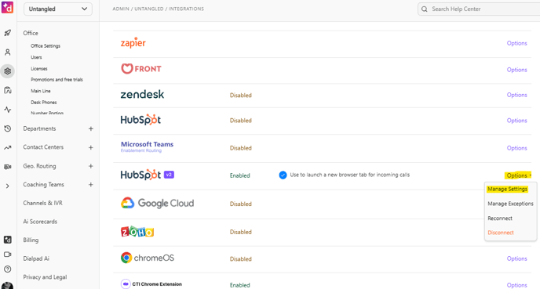Image resolution: width=540 pixels, height=289 pixels.
Task: Select Manage Exceptions menu entry
Action: pyautogui.click(x=510, y=204)
